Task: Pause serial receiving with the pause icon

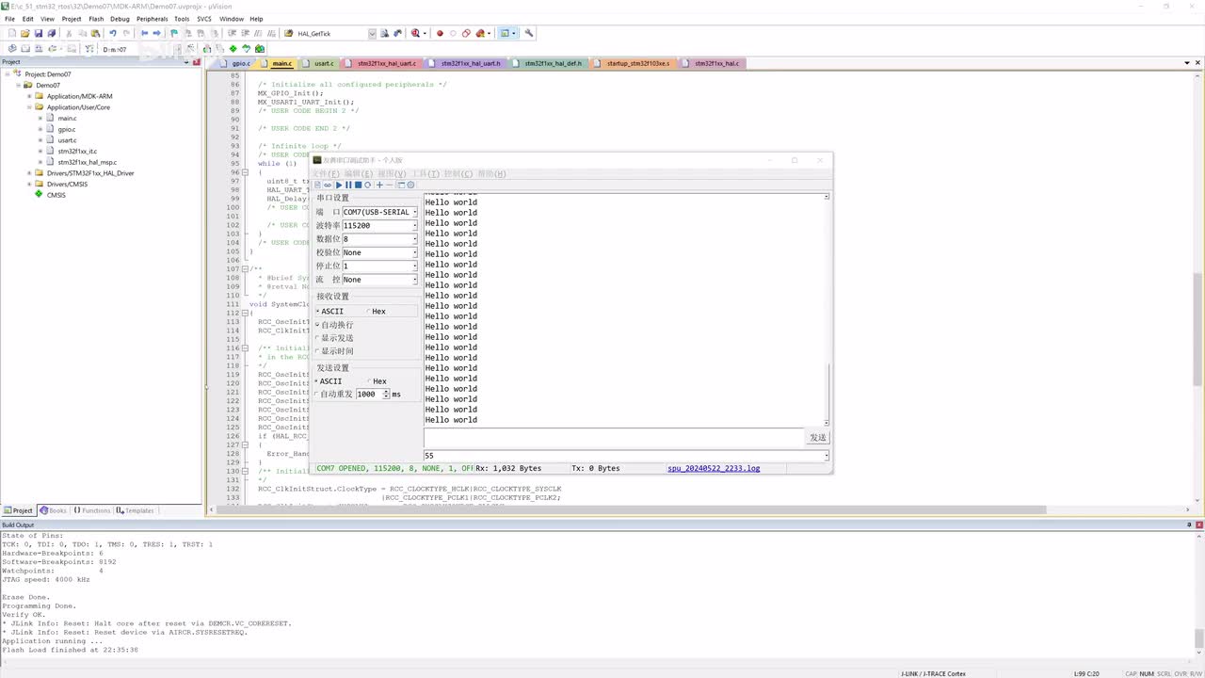Action: point(348,185)
